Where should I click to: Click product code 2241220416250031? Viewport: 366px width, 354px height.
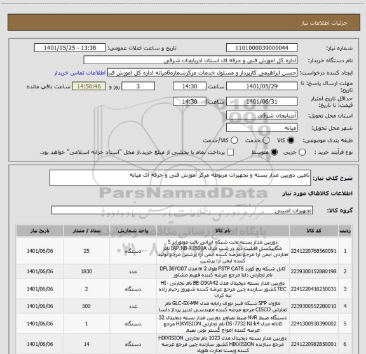314,289
